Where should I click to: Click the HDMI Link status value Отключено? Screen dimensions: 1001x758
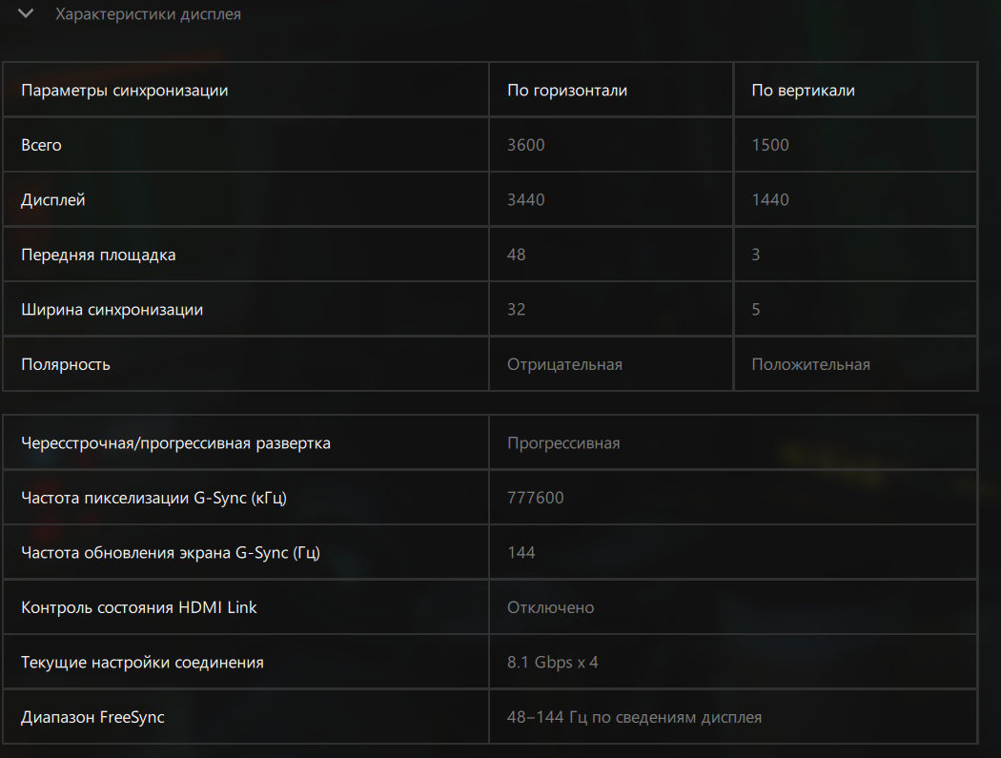tap(550, 607)
